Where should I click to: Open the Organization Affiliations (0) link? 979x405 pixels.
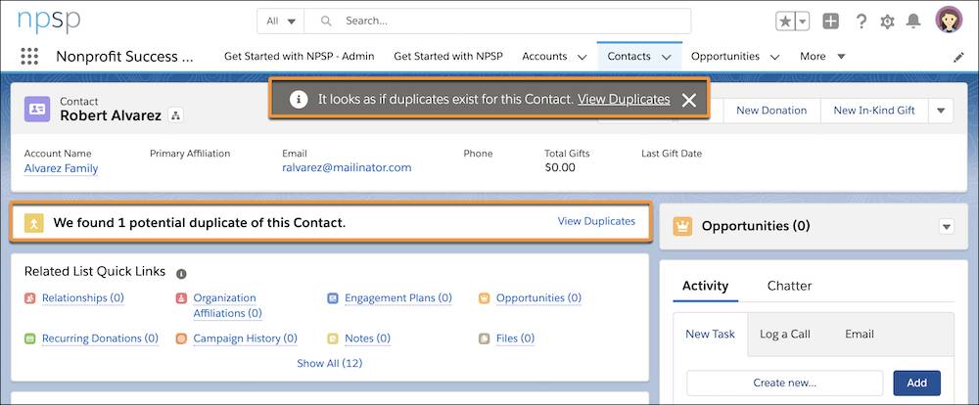227,305
